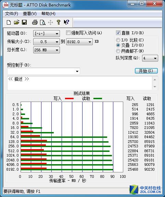Screen dimensions: 165x197
Task: Maximize the ATTO Disk Benchmark window
Action: [x=142, y=3]
